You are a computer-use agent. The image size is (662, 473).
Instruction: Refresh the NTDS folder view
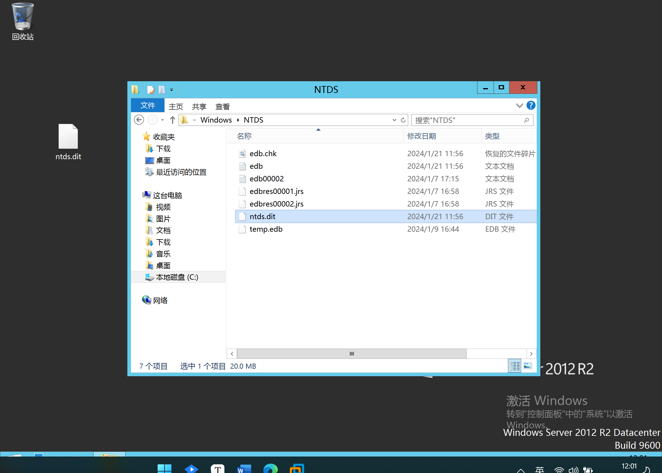point(403,120)
